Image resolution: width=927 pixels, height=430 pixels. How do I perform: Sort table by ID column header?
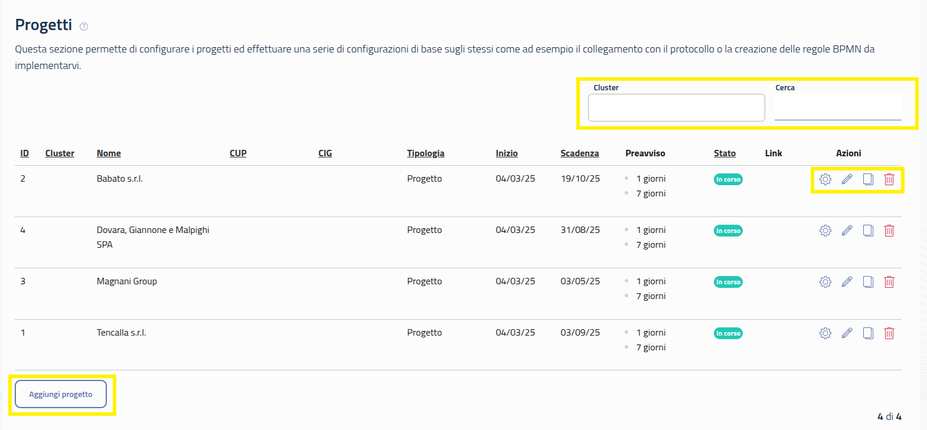tap(24, 153)
